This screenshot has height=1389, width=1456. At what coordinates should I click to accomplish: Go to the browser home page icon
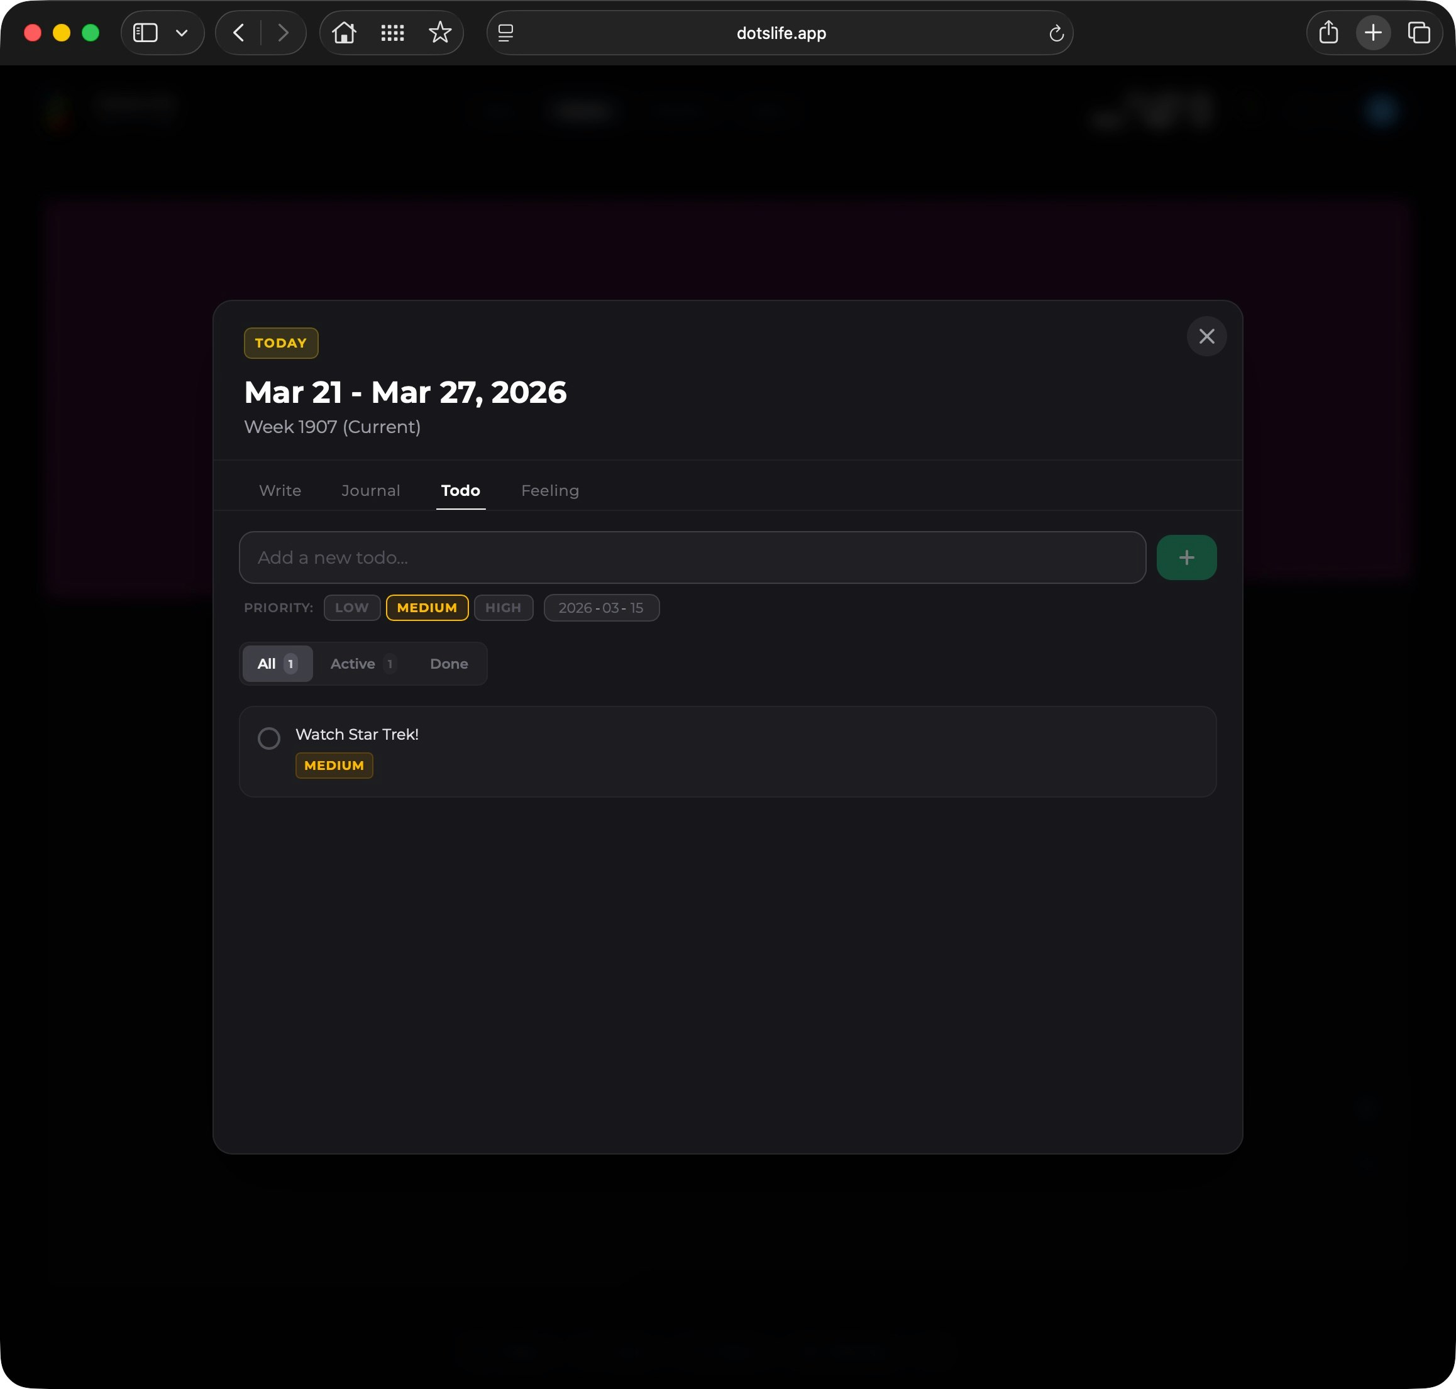344,33
